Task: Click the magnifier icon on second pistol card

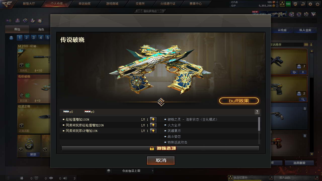Action: (302, 100)
